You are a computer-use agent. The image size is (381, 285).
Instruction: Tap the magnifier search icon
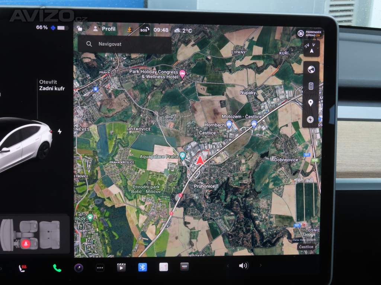89,44
